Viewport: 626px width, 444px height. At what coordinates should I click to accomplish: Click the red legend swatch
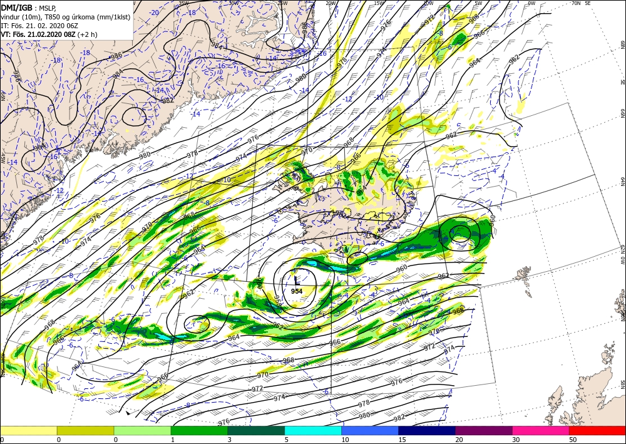tap(597, 430)
